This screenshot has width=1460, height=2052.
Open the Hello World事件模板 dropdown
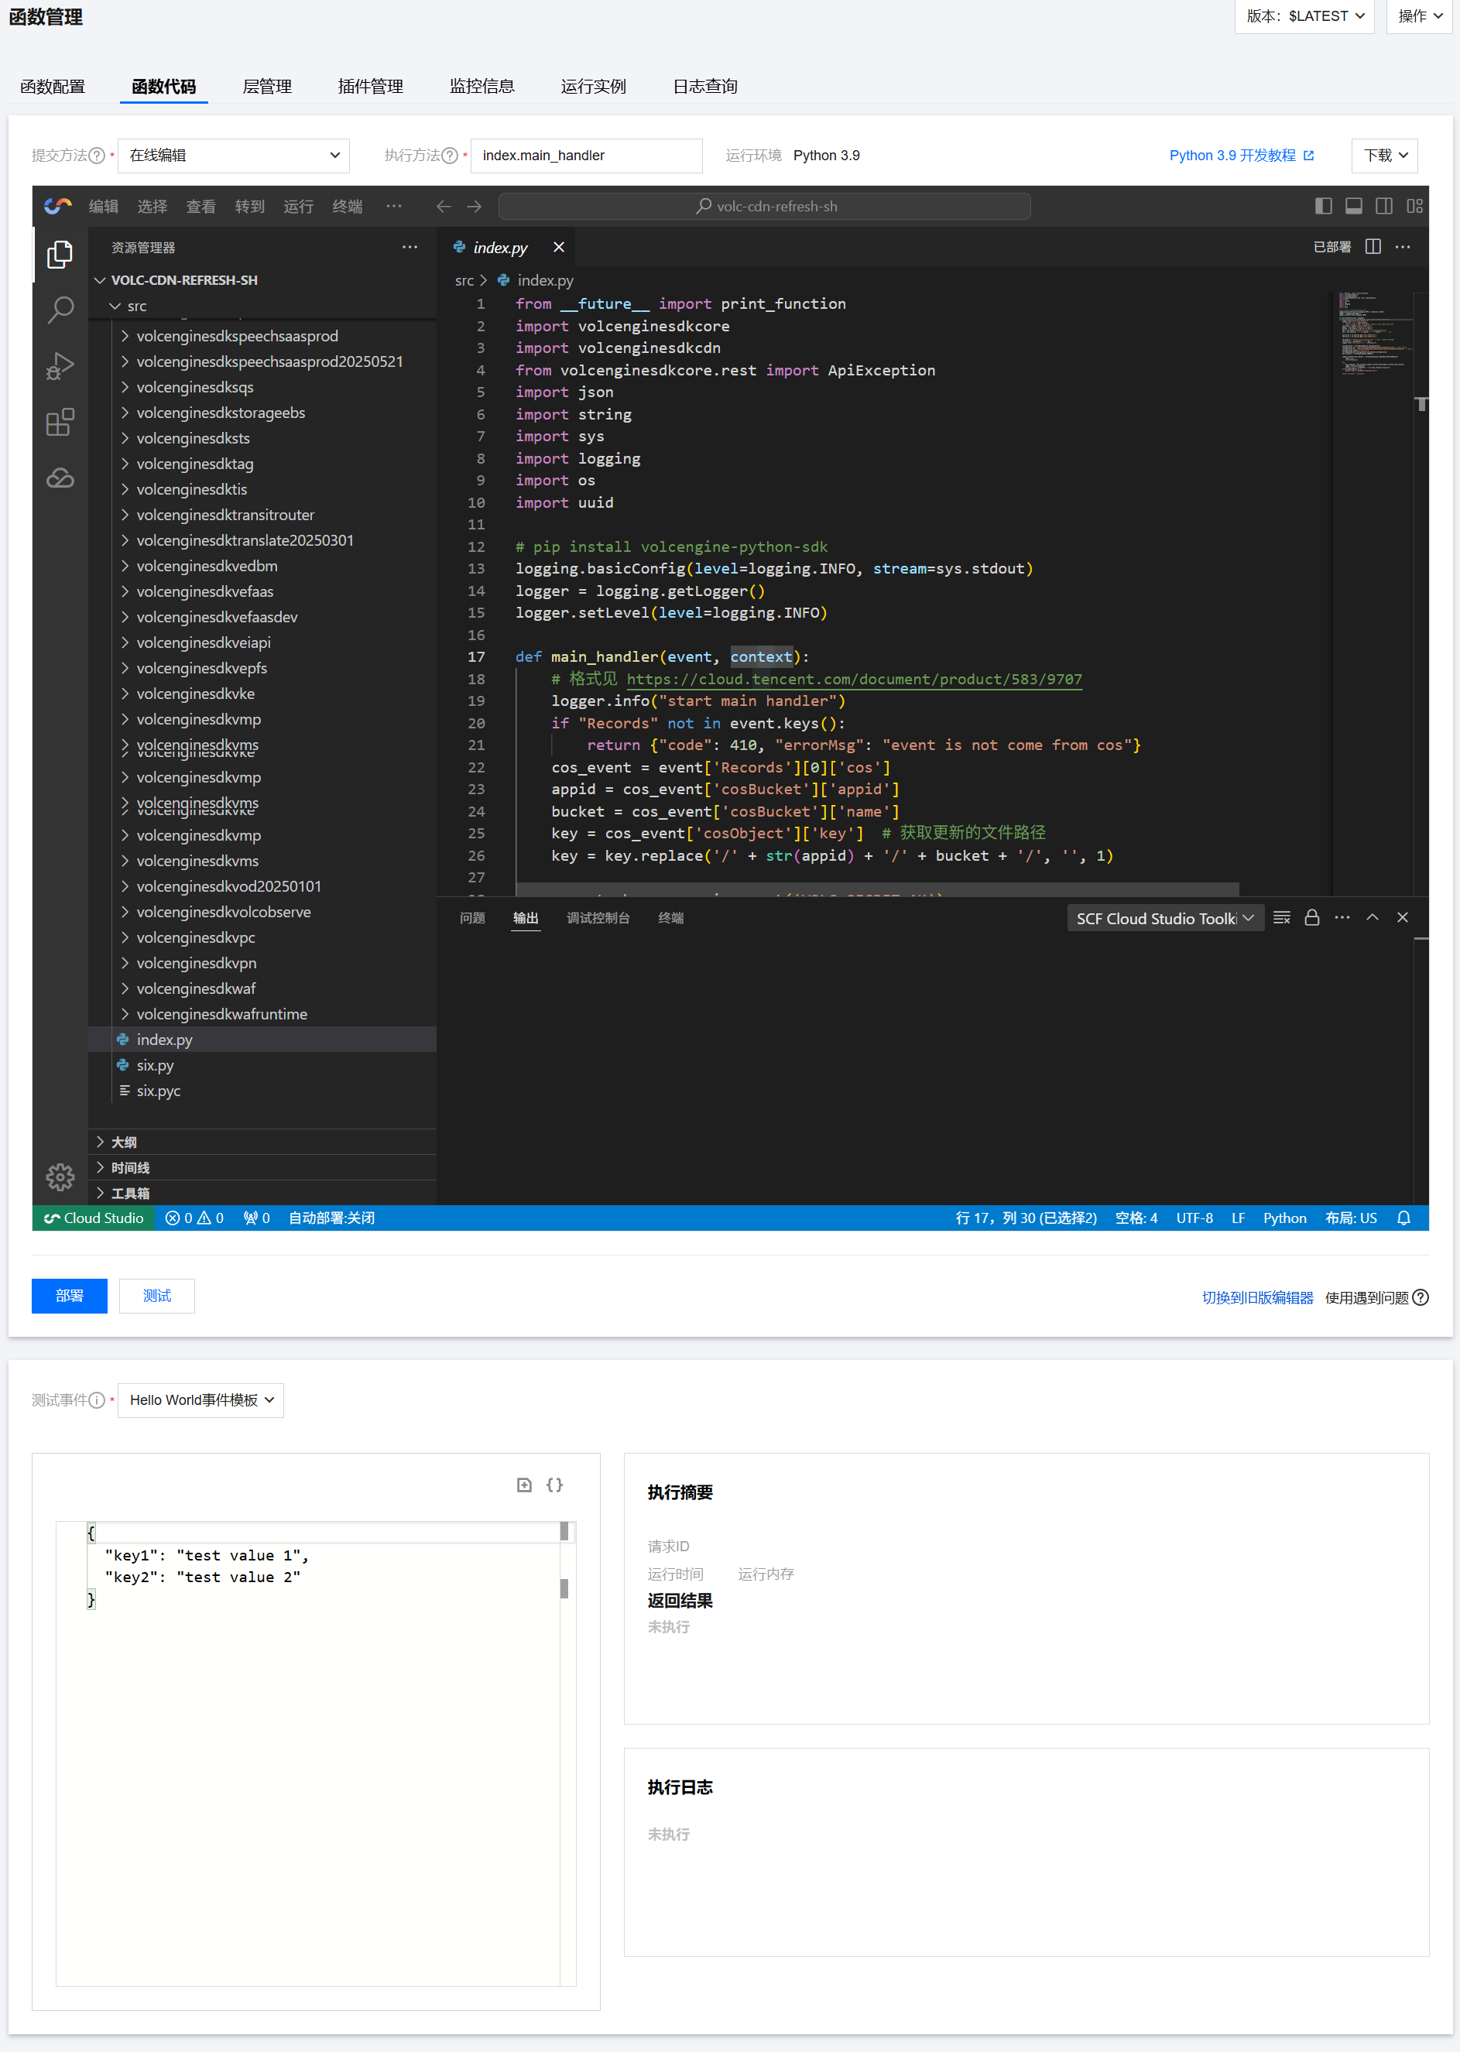pyautogui.click(x=200, y=1400)
